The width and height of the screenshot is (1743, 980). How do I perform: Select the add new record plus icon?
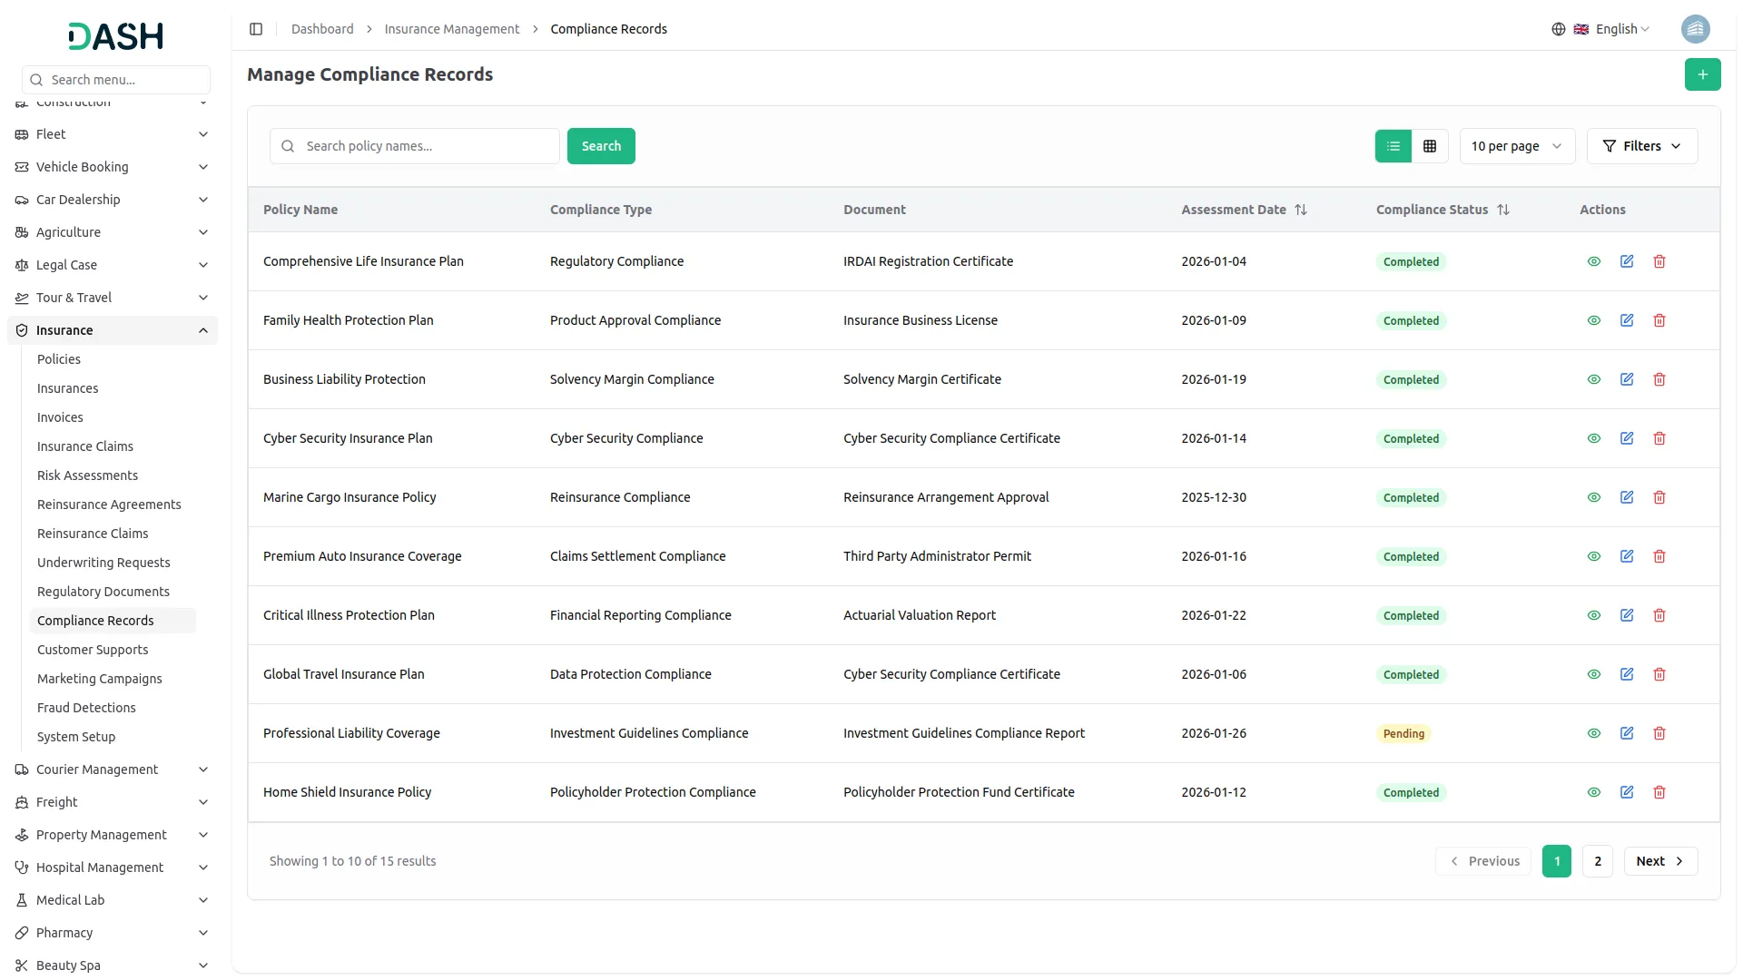(1703, 74)
